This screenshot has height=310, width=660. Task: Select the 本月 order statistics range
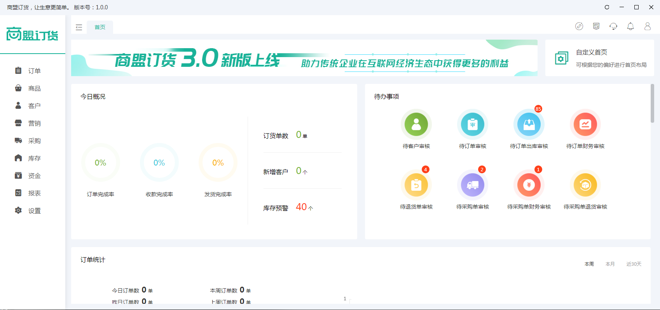click(610, 264)
